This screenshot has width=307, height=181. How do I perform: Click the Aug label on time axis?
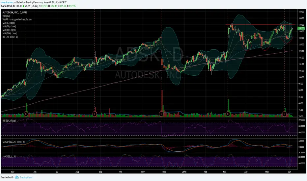[77, 172]
